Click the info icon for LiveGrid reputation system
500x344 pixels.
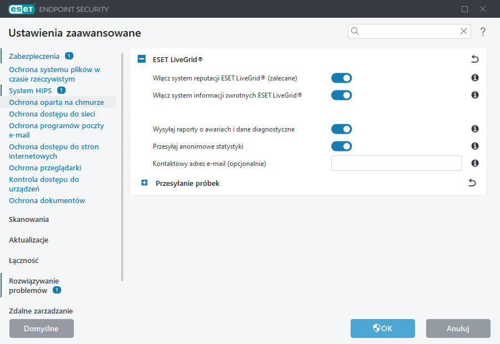point(475,78)
